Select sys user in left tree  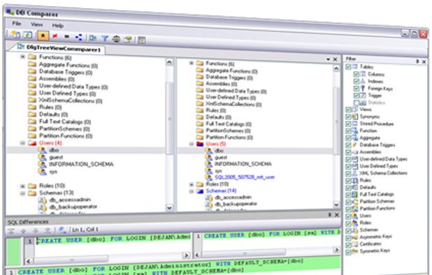[53, 172]
